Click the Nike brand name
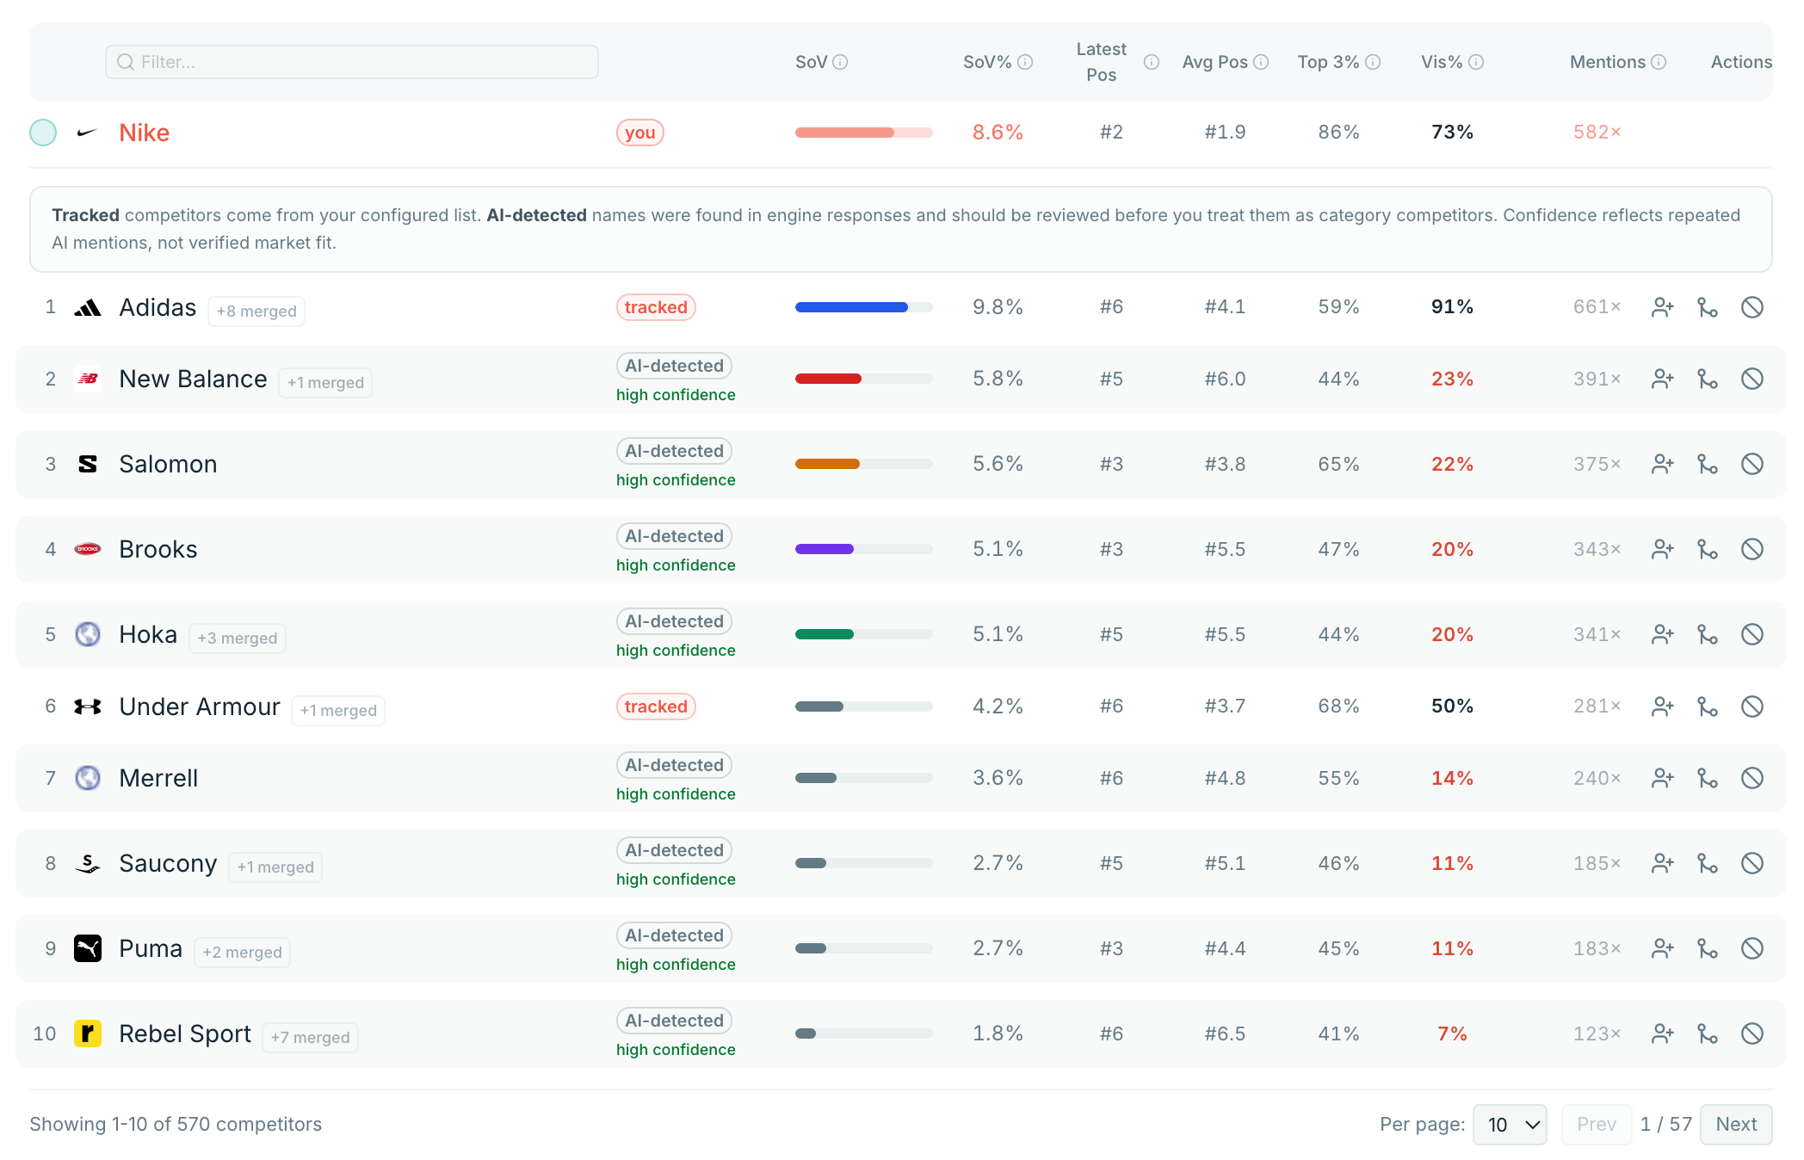This screenshot has width=1804, height=1160. click(x=144, y=133)
